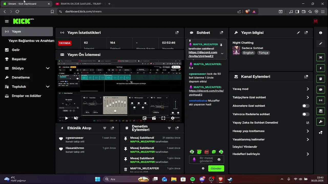Screen dimensions: 328x184
Task: Open Etkinlik Akışı filter icon
Action: (105, 128)
